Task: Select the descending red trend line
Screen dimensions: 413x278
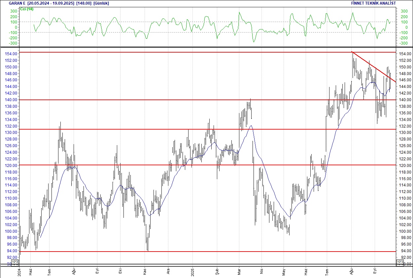Action: (373, 66)
